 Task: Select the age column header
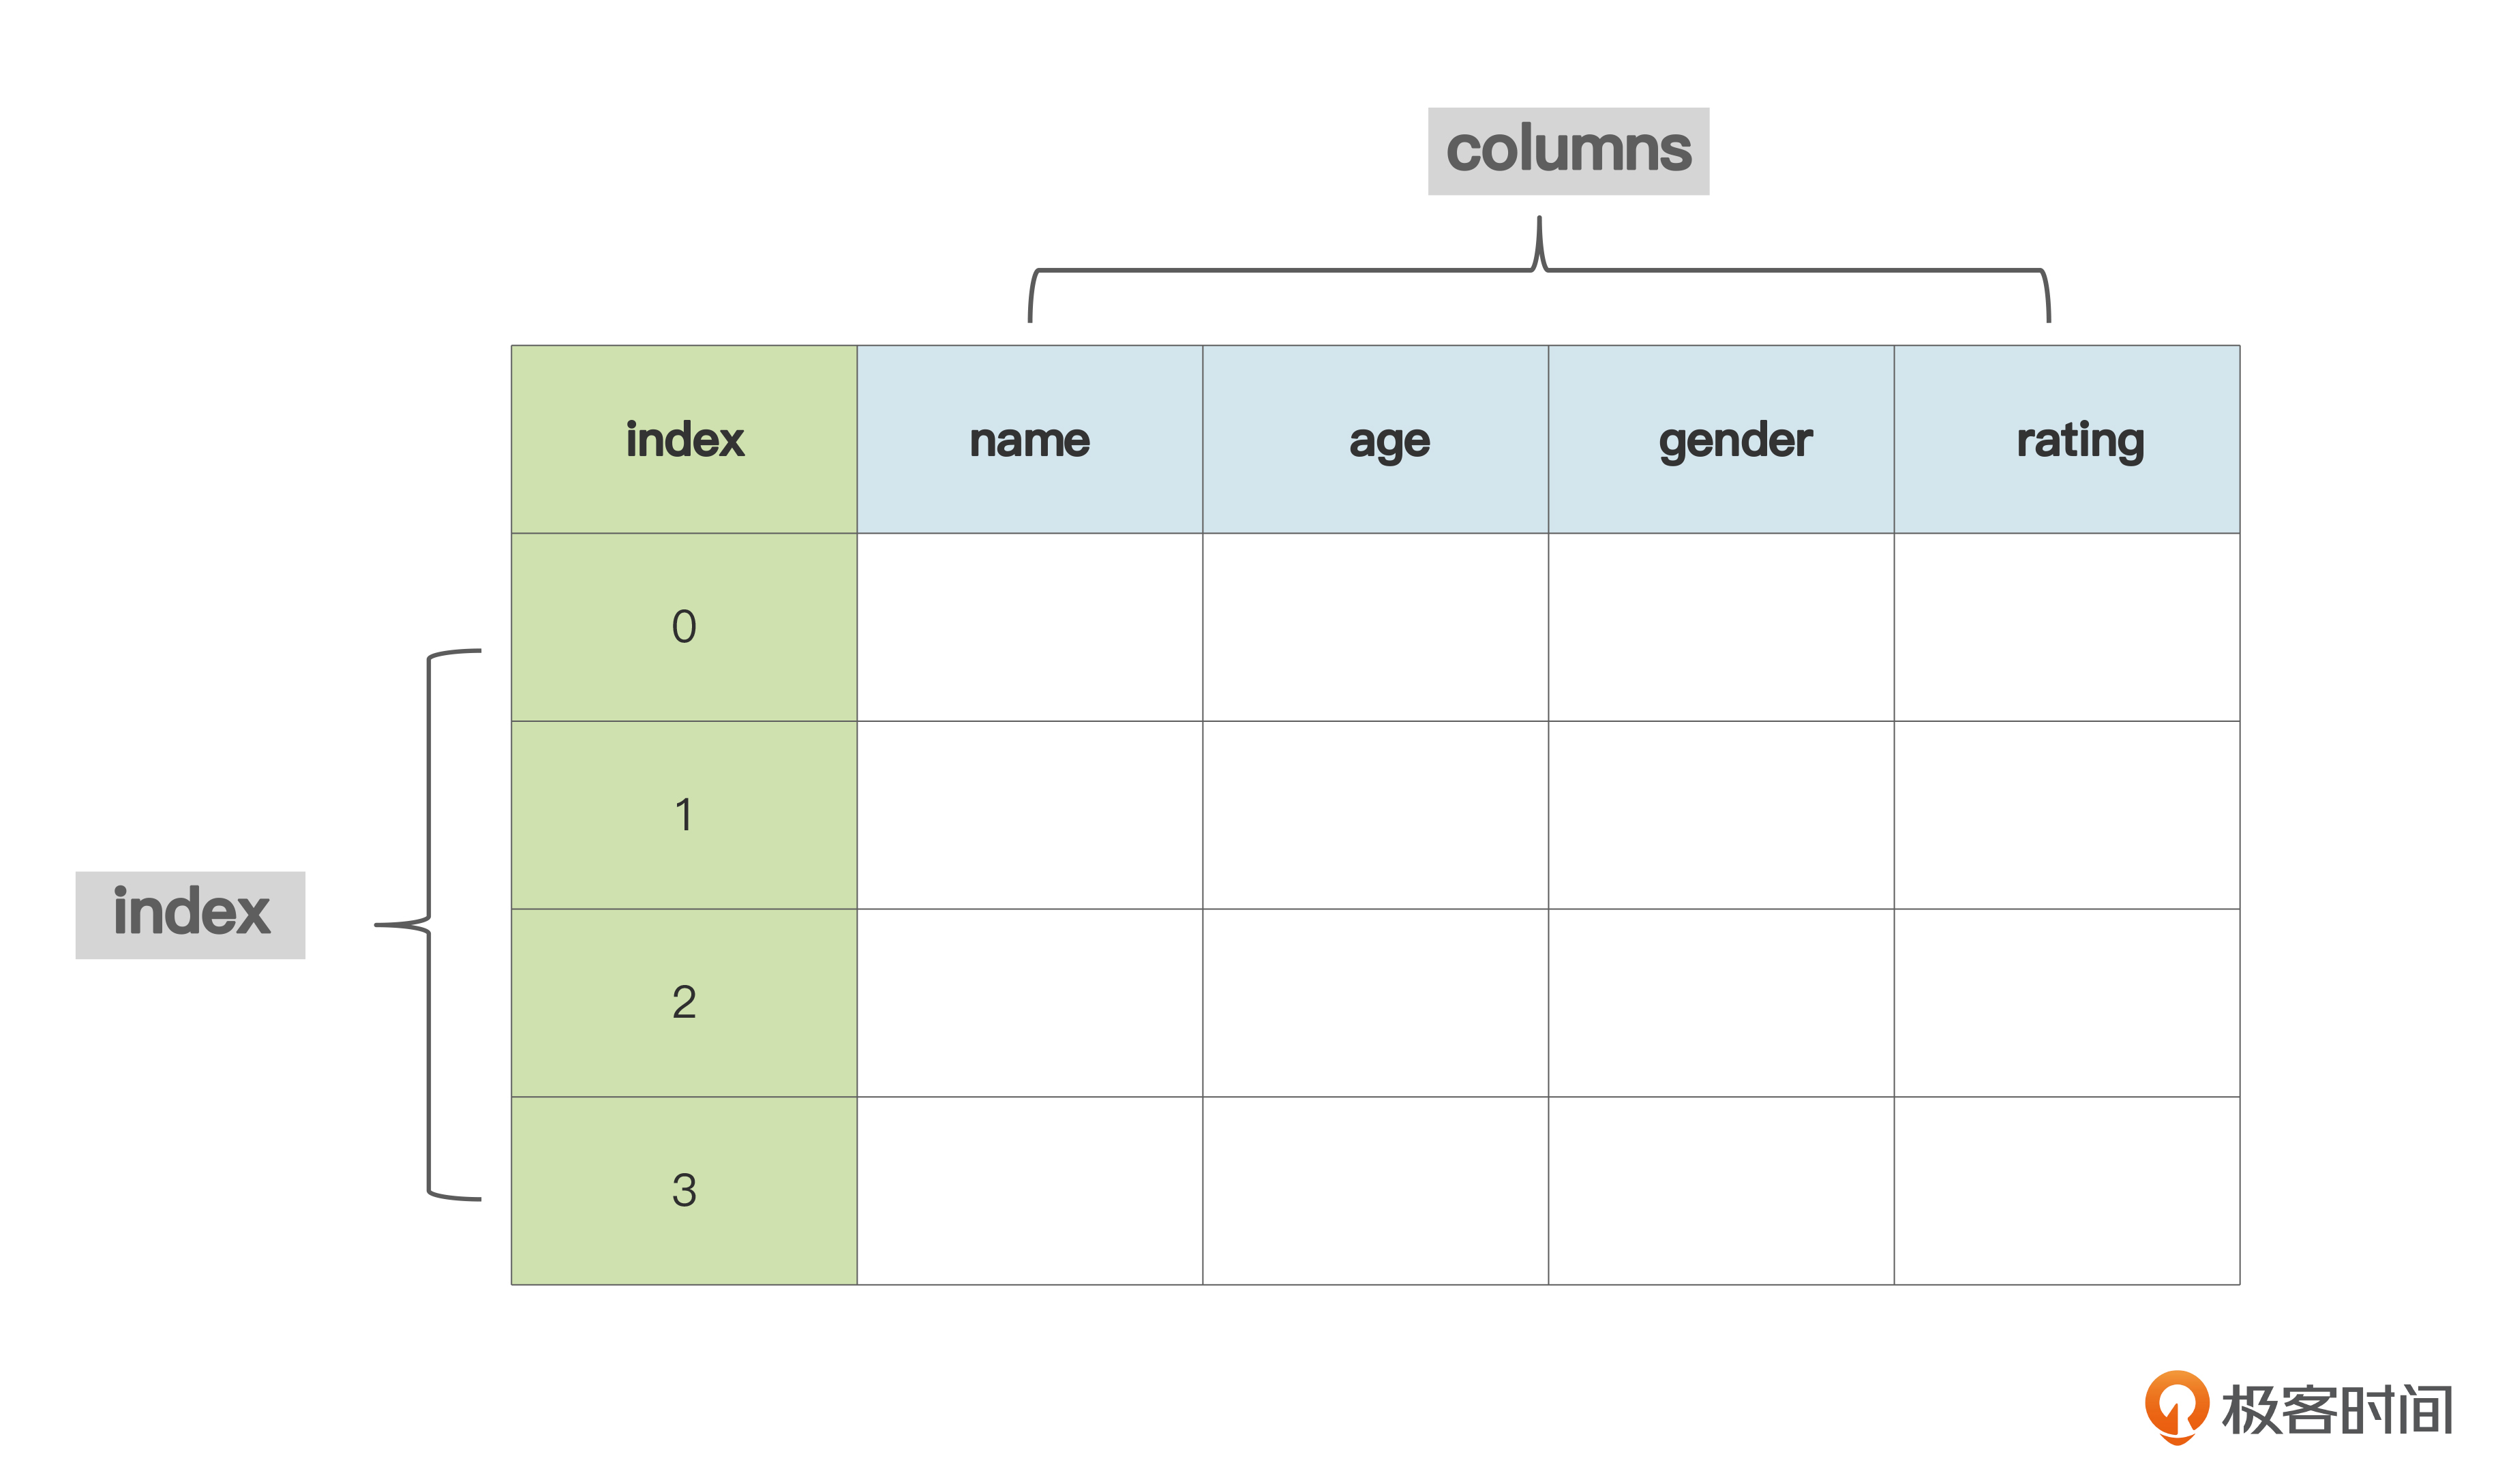pos(1375,439)
